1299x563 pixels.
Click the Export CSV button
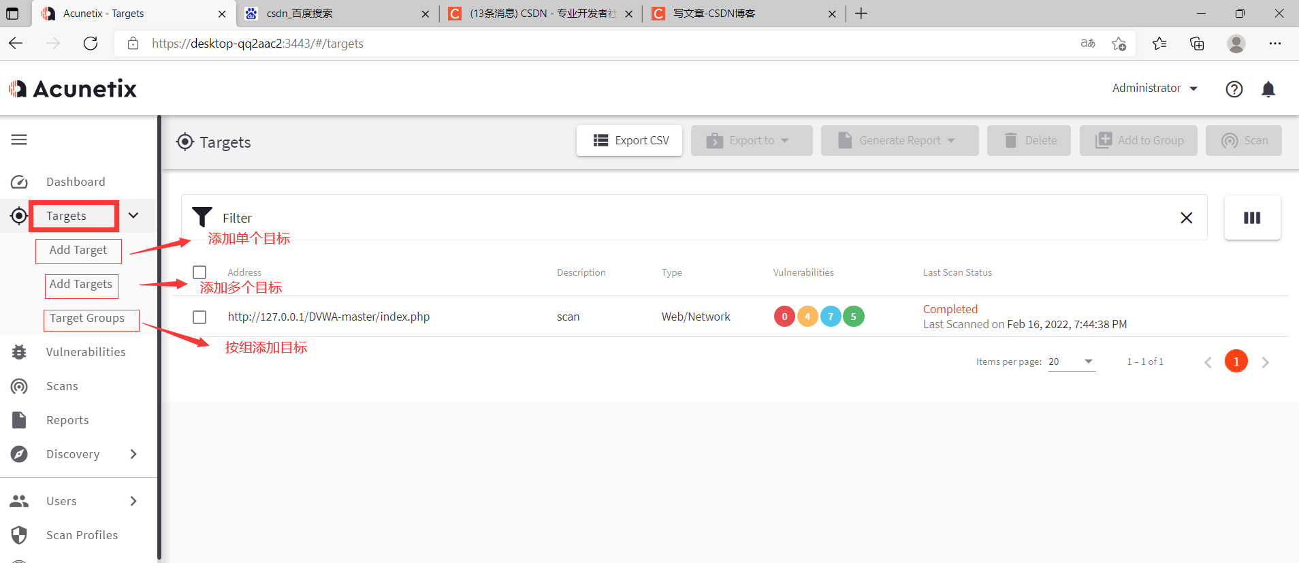tap(630, 140)
